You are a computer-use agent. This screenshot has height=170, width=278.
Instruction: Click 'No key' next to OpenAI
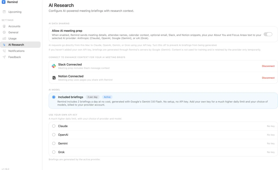(x=271, y=135)
